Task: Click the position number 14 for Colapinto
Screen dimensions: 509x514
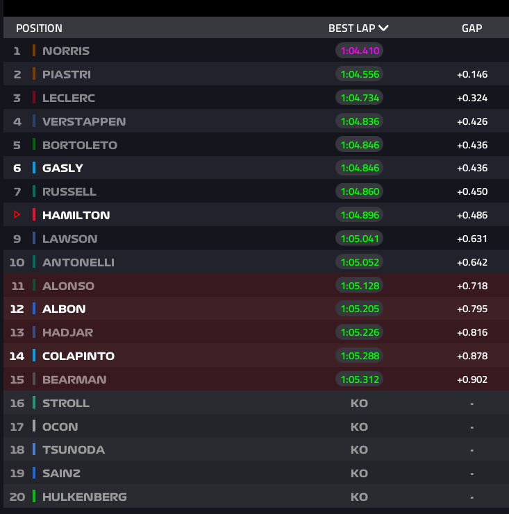Action: pos(17,356)
